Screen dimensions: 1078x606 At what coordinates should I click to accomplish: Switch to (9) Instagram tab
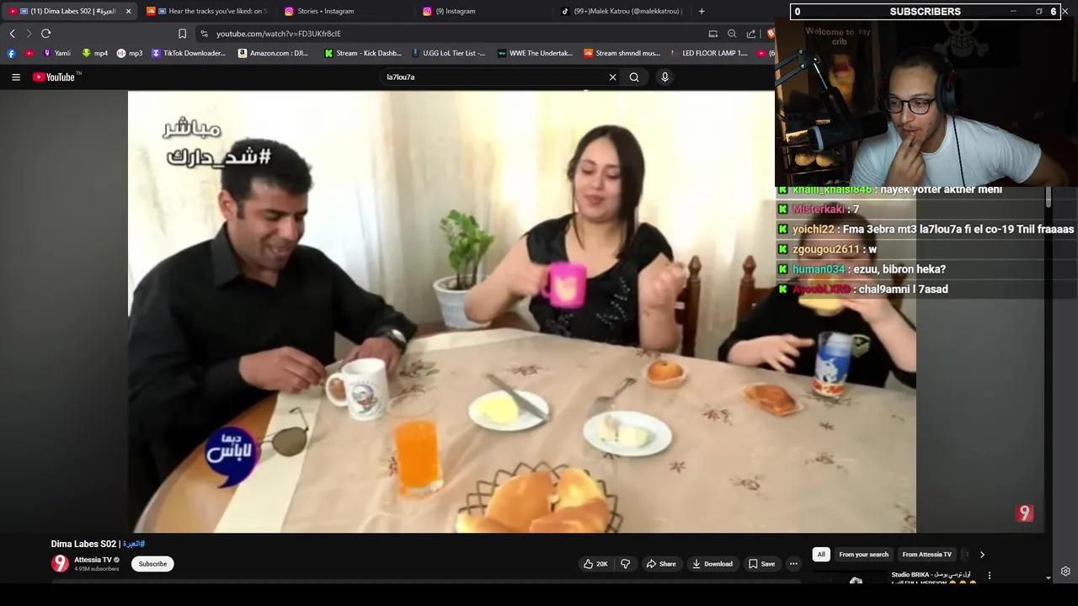coord(483,11)
